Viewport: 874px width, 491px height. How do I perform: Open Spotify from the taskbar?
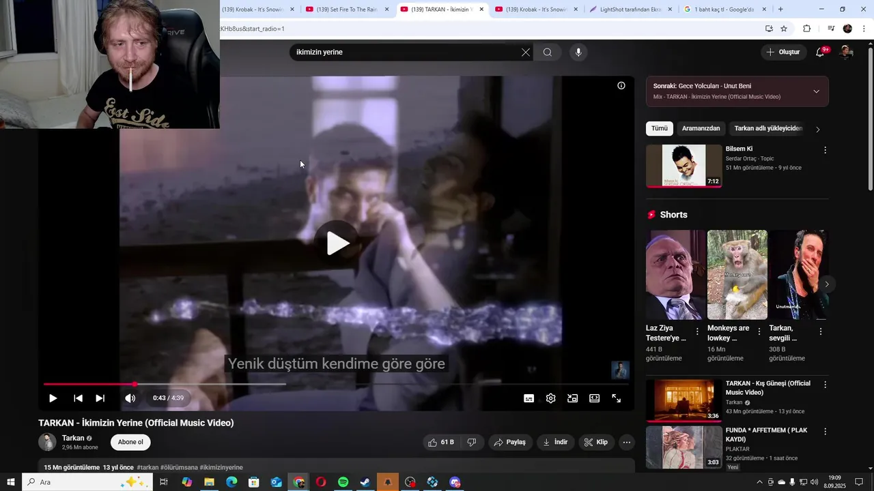click(343, 482)
